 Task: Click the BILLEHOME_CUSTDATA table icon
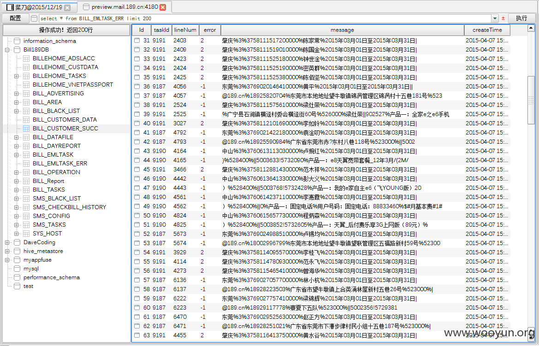pyautogui.click(x=26, y=67)
